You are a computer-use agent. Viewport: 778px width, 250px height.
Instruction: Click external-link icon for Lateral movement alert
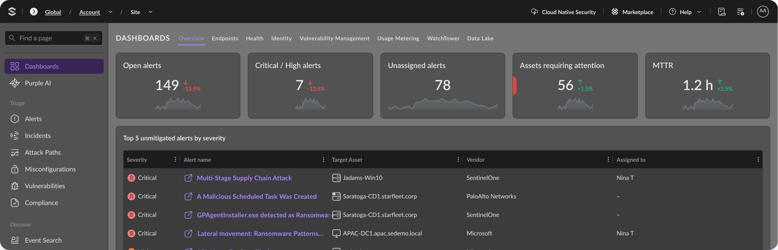(188, 233)
